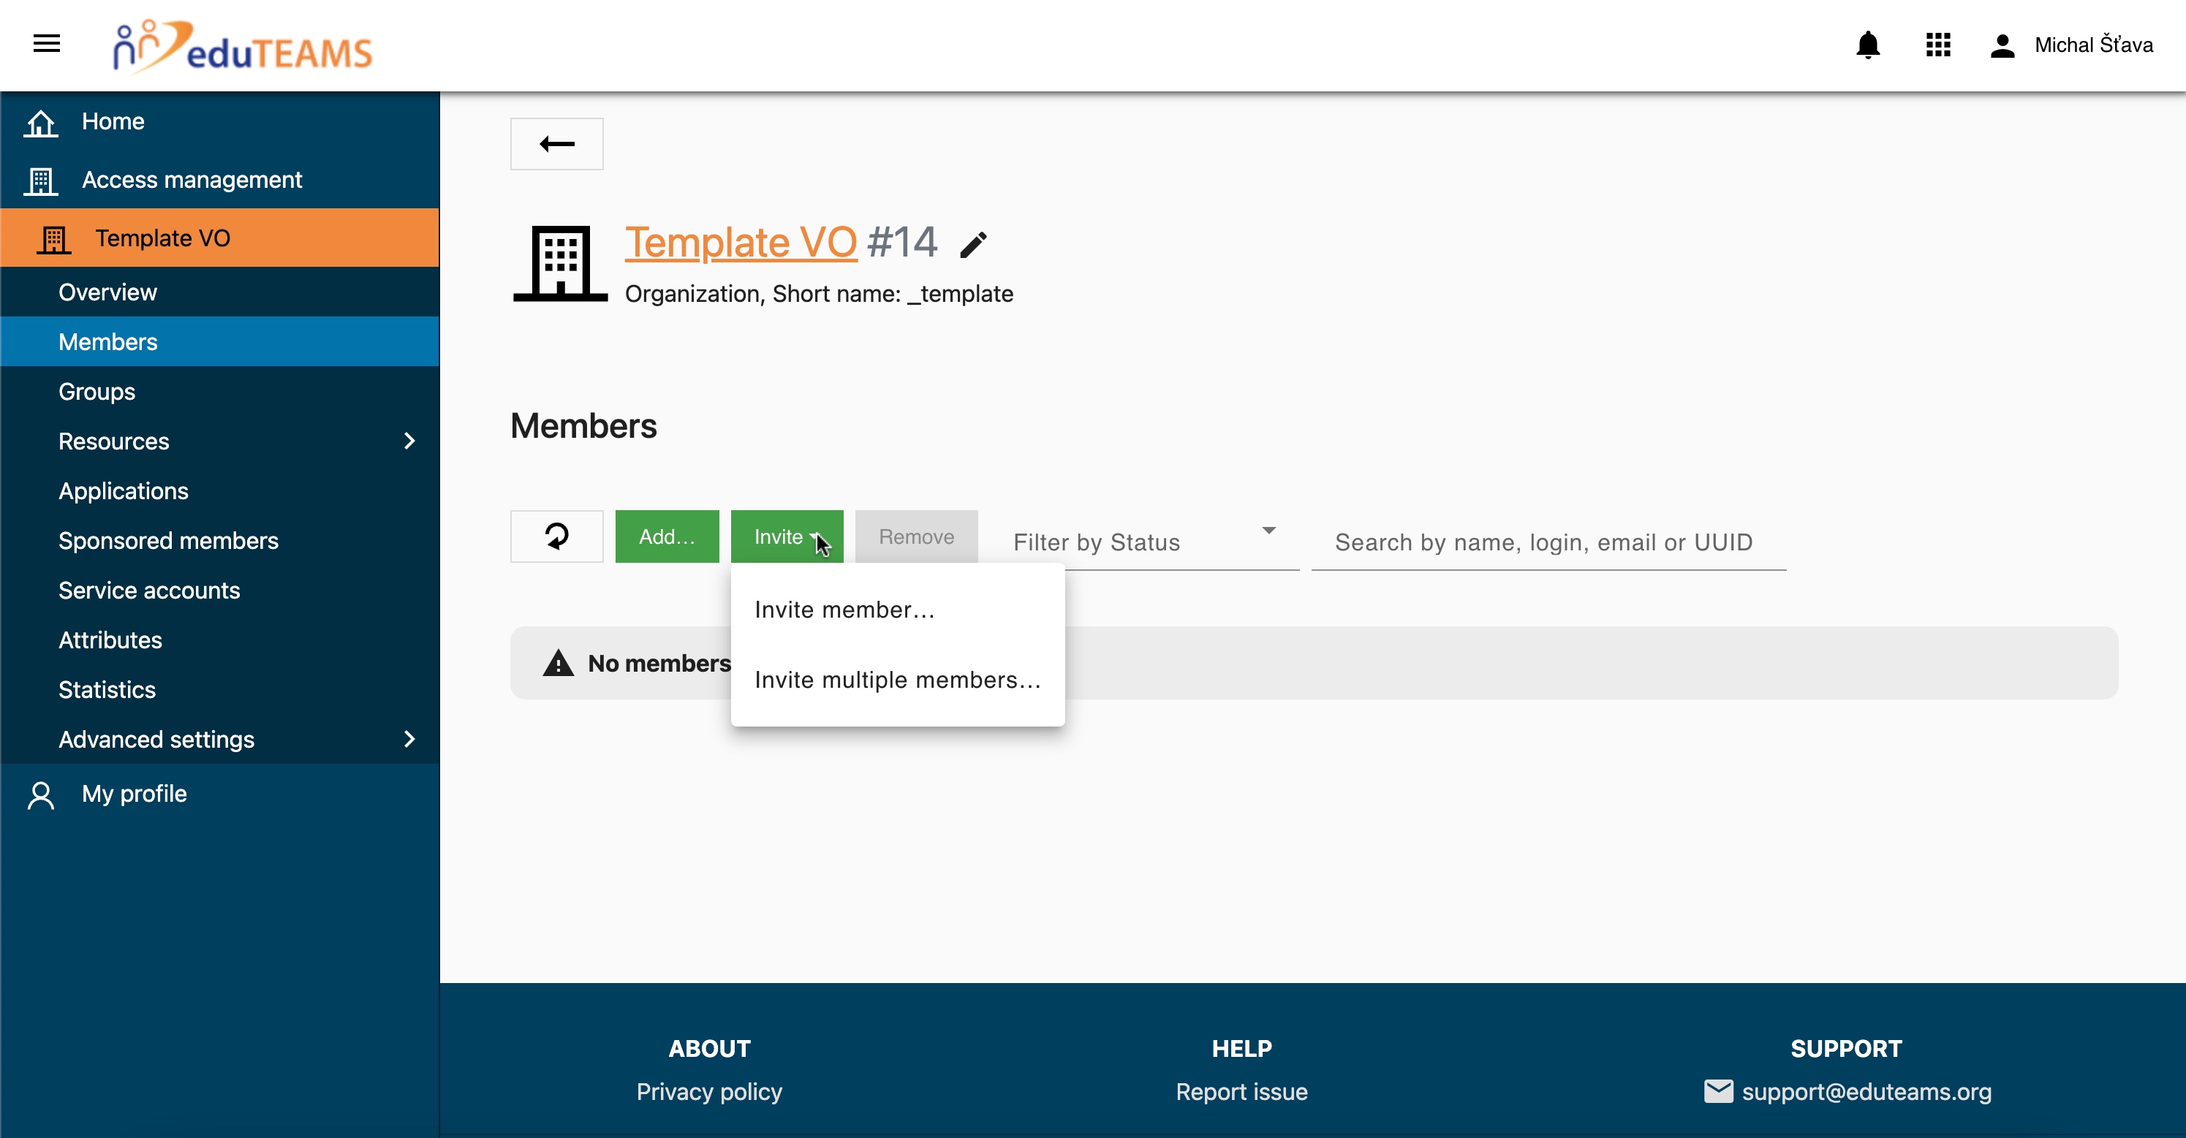2186x1138 pixels.
Task: Open the Report issue link
Action: 1241,1091
